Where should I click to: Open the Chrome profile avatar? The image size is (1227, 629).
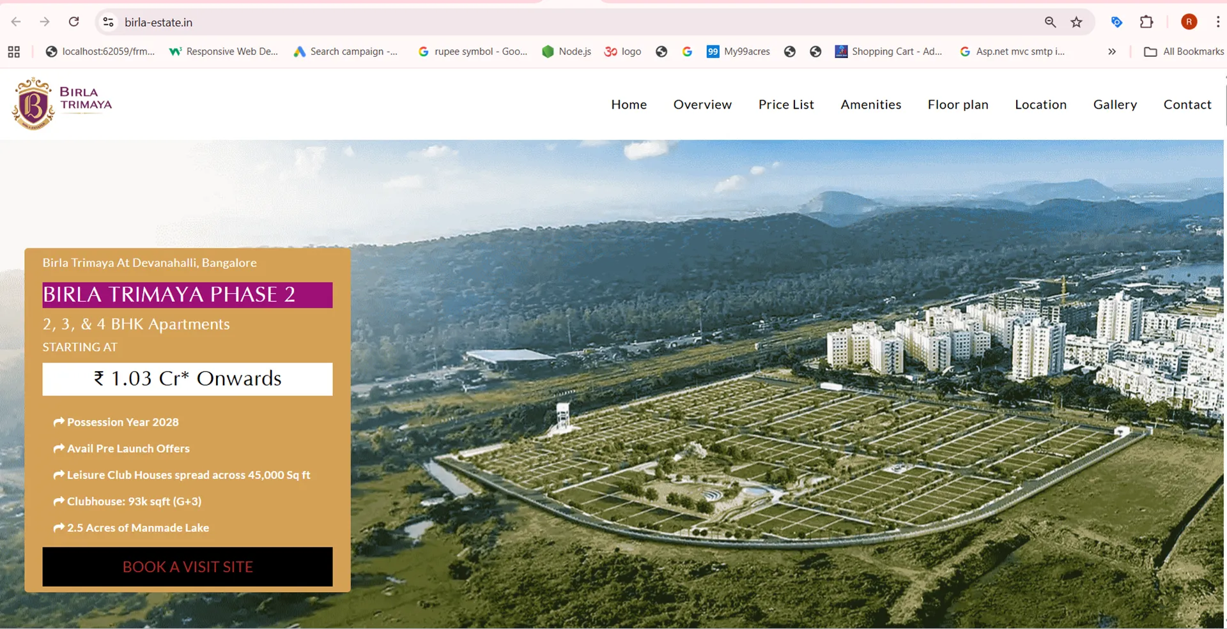coord(1189,22)
